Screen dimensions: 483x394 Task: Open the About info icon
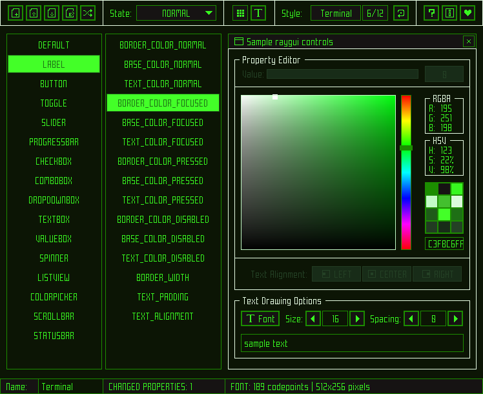450,13
